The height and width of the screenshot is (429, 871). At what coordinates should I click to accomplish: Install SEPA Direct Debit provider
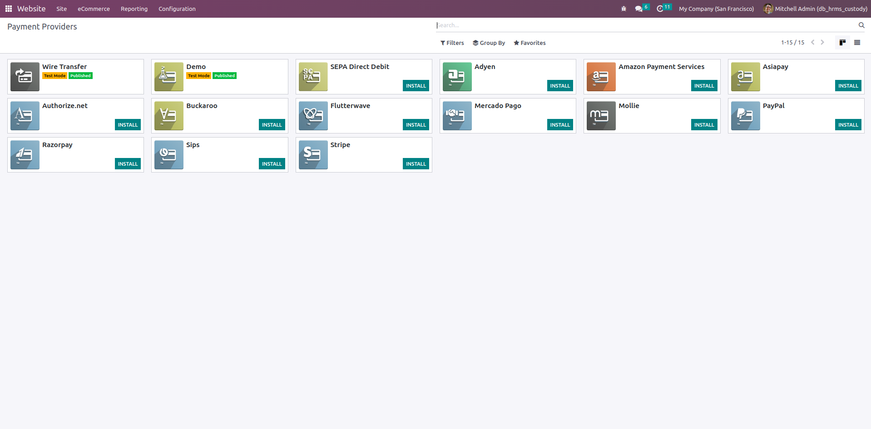pos(416,86)
